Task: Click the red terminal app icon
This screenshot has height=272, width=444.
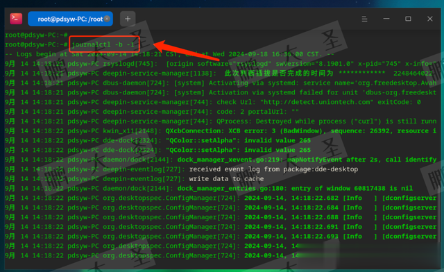Action: [16, 19]
